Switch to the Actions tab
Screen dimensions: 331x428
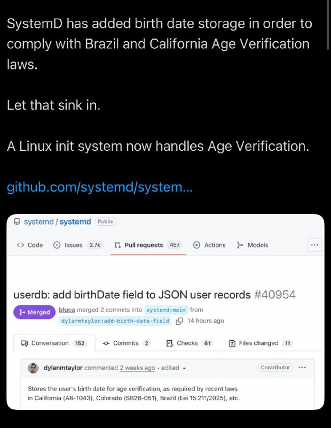pyautogui.click(x=209, y=245)
